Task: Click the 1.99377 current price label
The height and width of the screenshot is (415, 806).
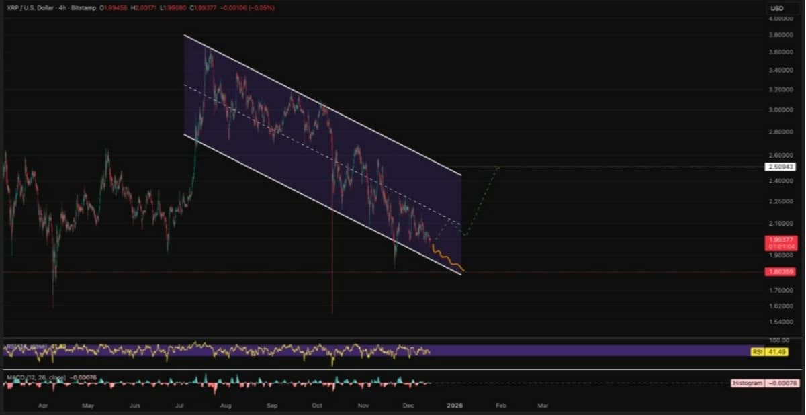Action: coord(780,240)
